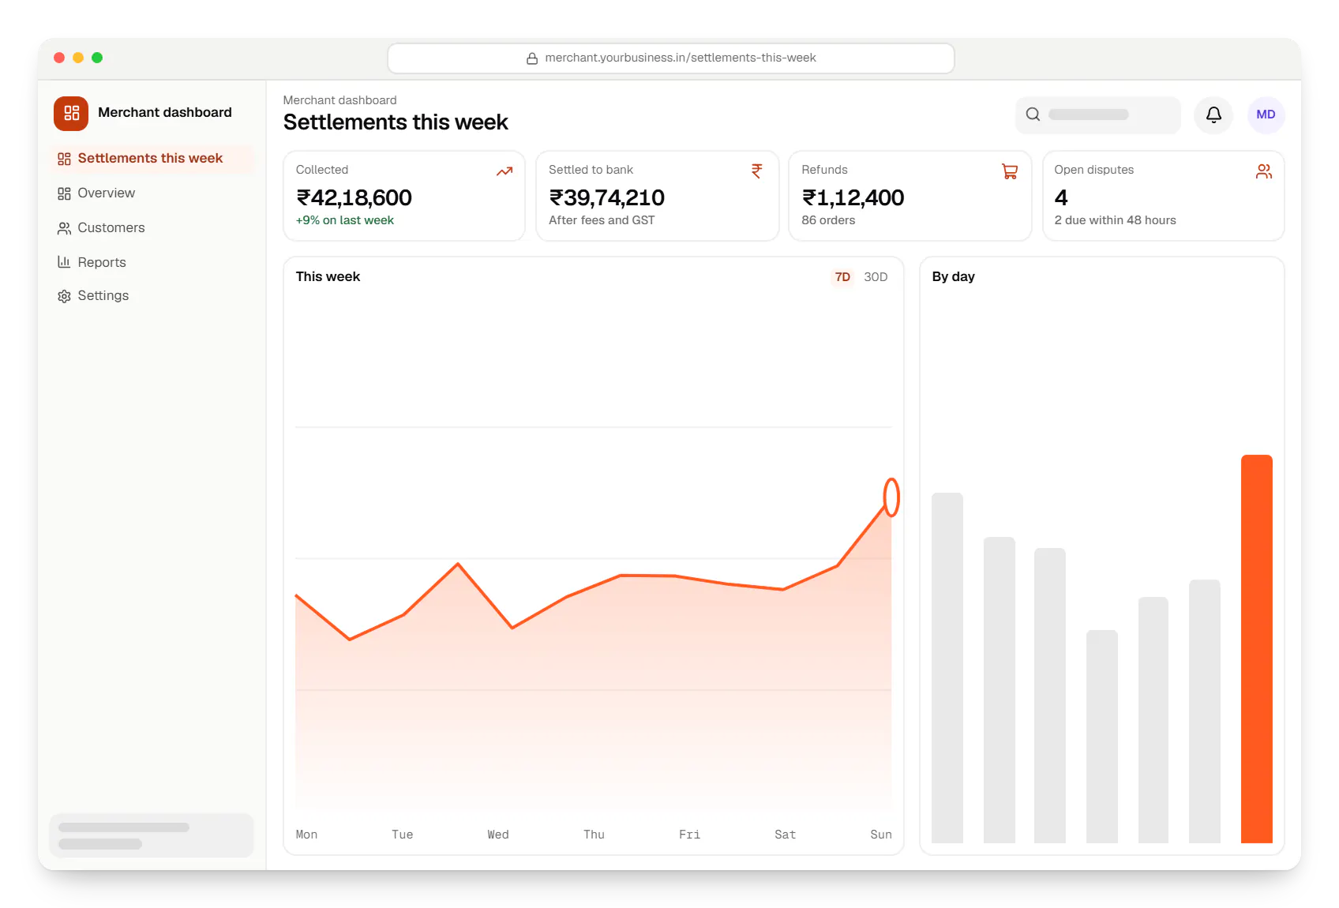The image size is (1339, 908).
Task: Click the ₹1,12,400 refunds amount
Action: 853,197
